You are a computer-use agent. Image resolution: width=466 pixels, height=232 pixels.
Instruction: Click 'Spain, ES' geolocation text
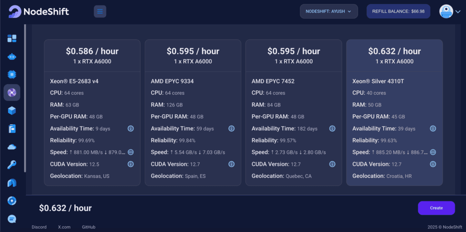[195, 176]
